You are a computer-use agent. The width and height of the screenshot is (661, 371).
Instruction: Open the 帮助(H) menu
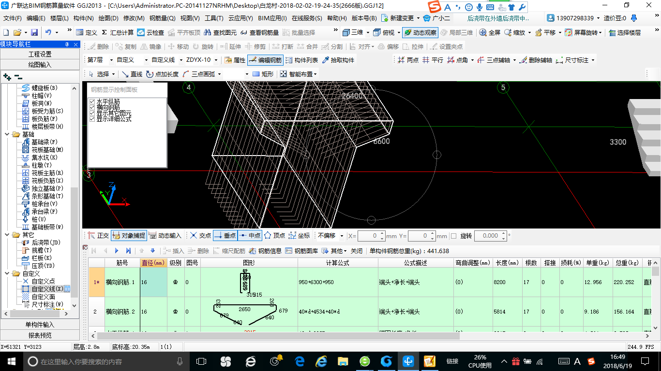click(x=337, y=18)
